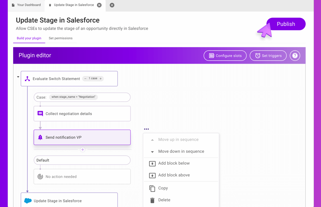Select Delete from the context menu

tap(164, 200)
